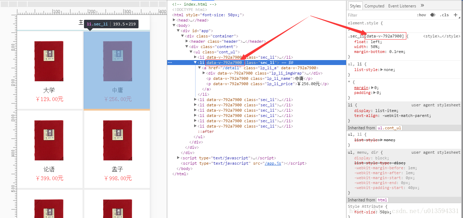Expand the div class="lp_li_imgWrap" node

[204, 73]
